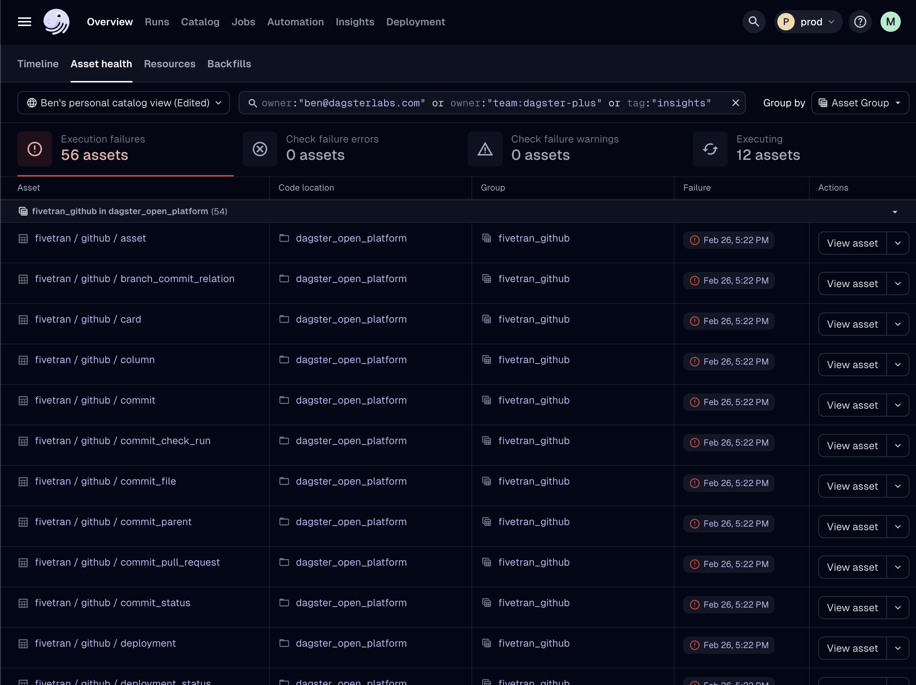The height and width of the screenshot is (685, 916).
Task: Click failure alert icon in the commit row
Action: pyautogui.click(x=694, y=402)
